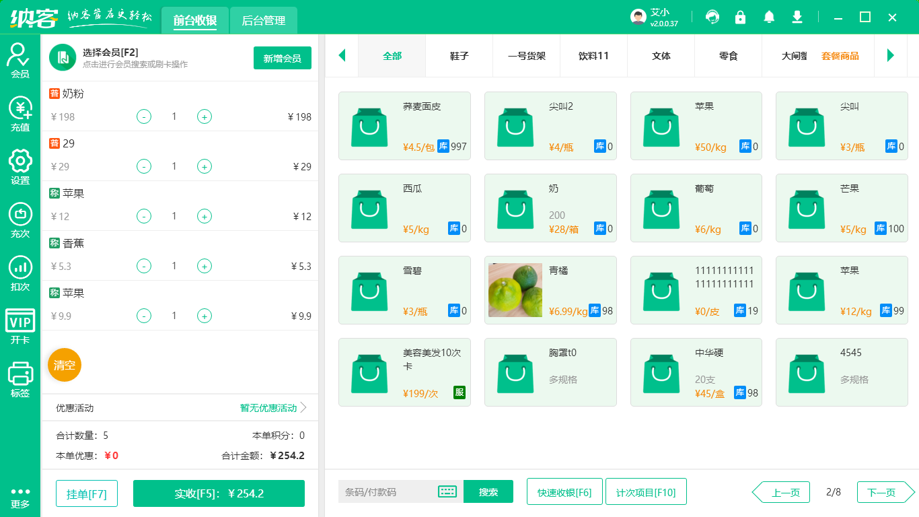
Task: Click the download icon in the title bar
Action: tap(797, 17)
